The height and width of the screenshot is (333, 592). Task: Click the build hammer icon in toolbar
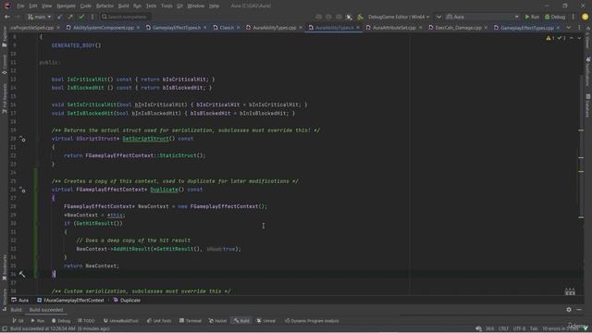(360, 17)
